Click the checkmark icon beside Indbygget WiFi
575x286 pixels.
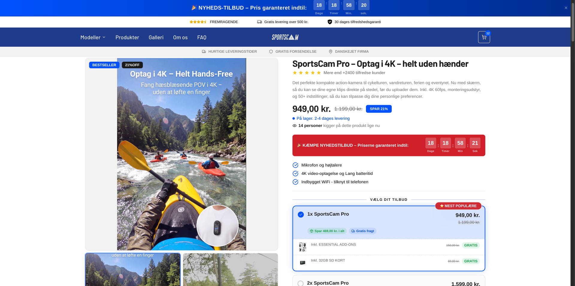[295, 182]
